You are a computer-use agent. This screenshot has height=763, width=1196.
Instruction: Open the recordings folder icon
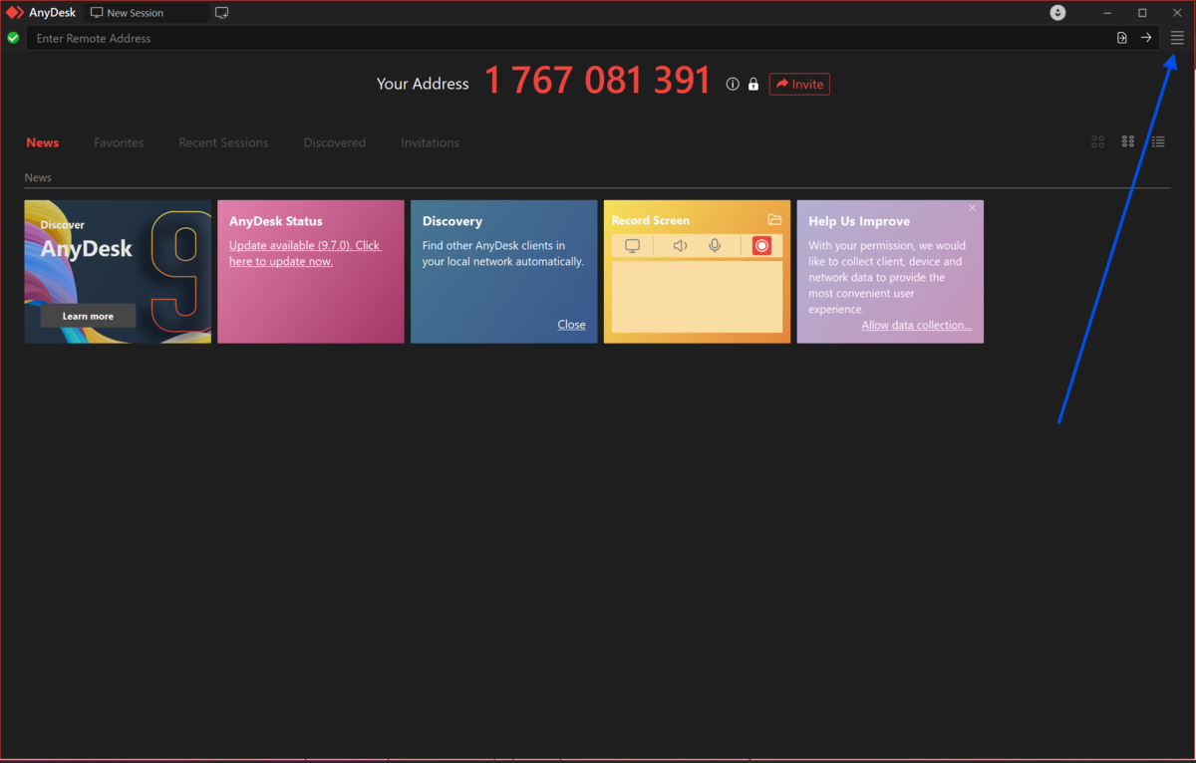pyautogui.click(x=774, y=220)
